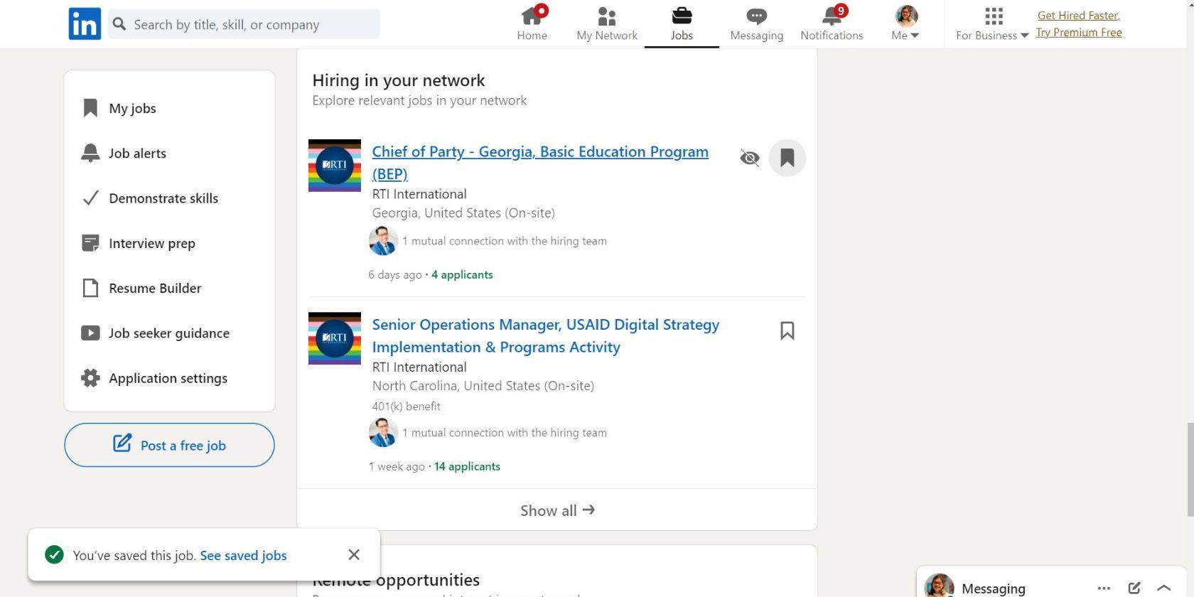Open Application settings from sidebar
This screenshot has width=1194, height=597.
pyautogui.click(x=169, y=378)
